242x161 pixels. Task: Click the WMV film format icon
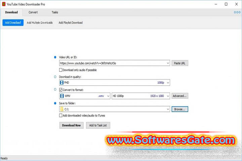(62, 96)
